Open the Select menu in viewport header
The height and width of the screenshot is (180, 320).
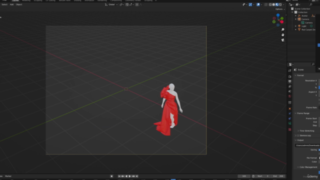pos(4,4)
